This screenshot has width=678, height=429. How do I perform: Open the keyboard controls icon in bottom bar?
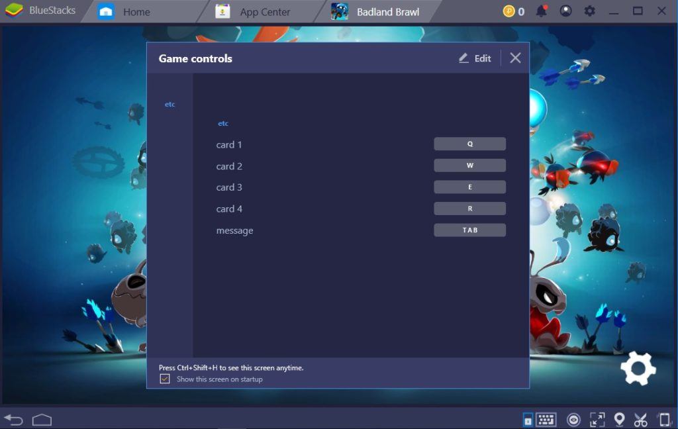point(546,420)
